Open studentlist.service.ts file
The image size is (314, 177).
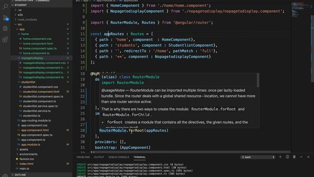tap(37, 111)
